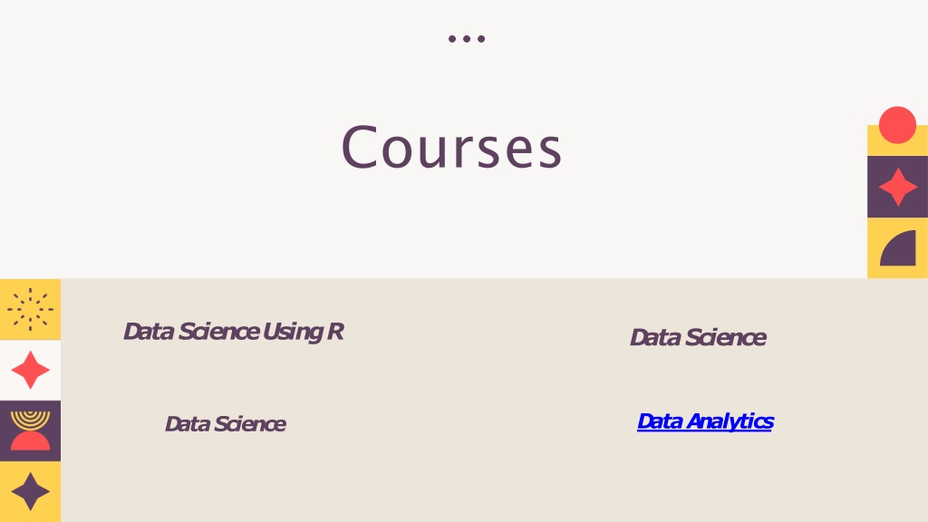Select the lower-left 'Data Science' text
This screenshot has height=522, width=928.
[x=225, y=424]
